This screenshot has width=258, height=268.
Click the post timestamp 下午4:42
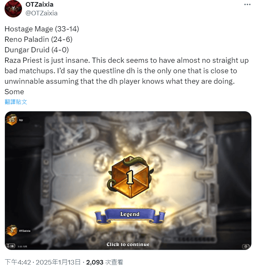click(x=17, y=262)
